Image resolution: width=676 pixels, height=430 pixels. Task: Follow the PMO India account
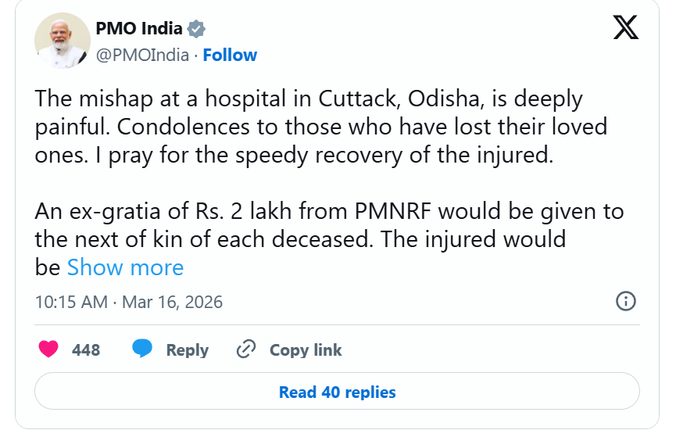tap(230, 55)
